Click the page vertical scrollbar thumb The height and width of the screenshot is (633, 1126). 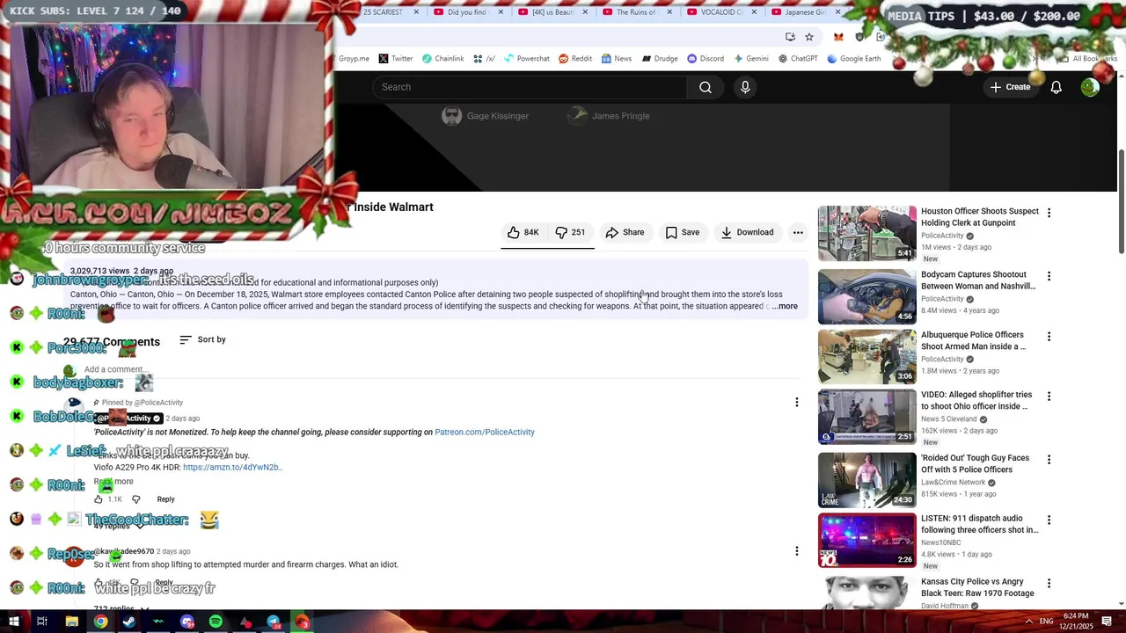[1121, 202]
